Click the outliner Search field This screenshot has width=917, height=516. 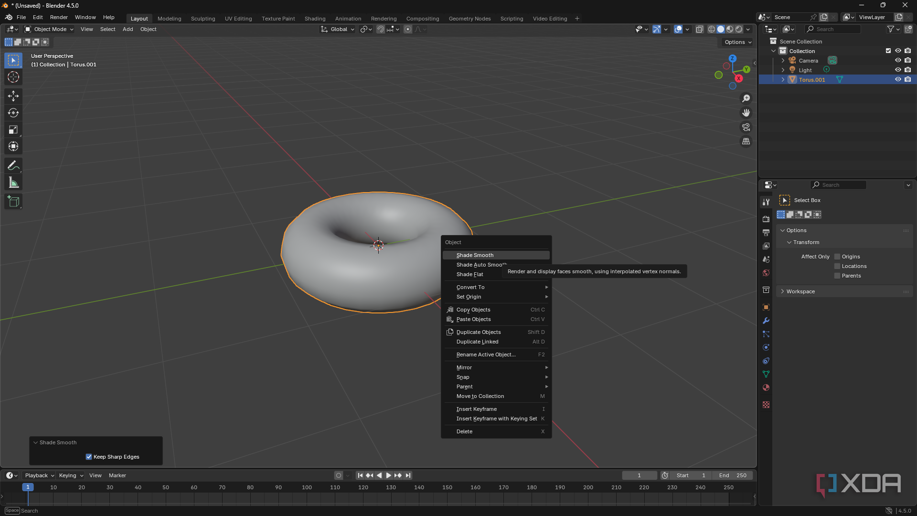pos(833,29)
